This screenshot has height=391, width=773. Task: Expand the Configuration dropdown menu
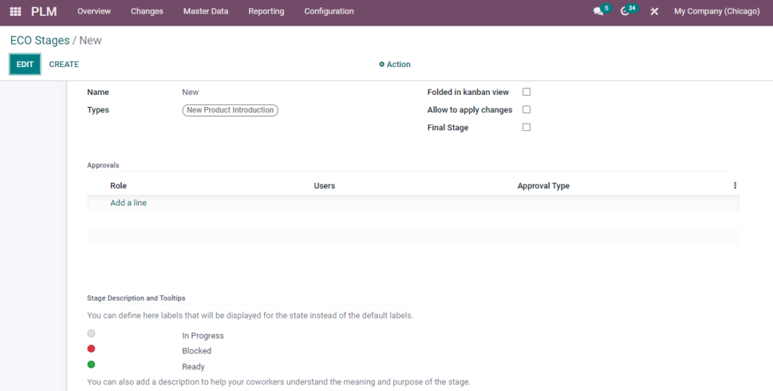pos(329,11)
